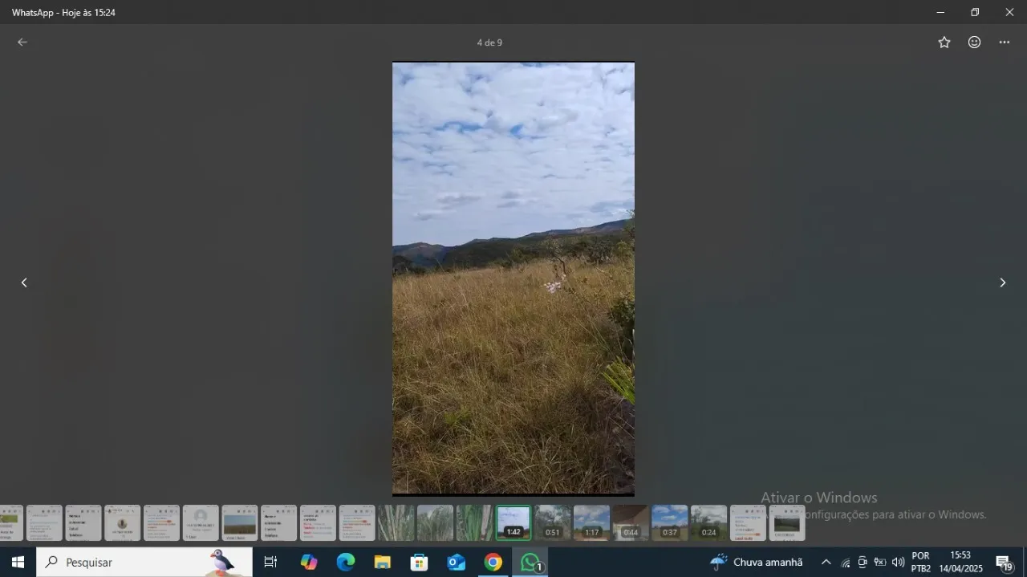Open the video thumbnail labeled 1:17
This screenshot has width=1027, height=577.
pos(591,522)
